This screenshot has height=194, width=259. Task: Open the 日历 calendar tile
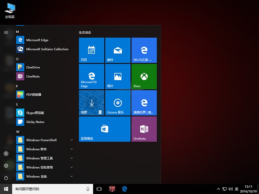click(91, 50)
